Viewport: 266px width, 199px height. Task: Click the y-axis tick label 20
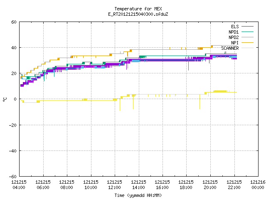14,73
